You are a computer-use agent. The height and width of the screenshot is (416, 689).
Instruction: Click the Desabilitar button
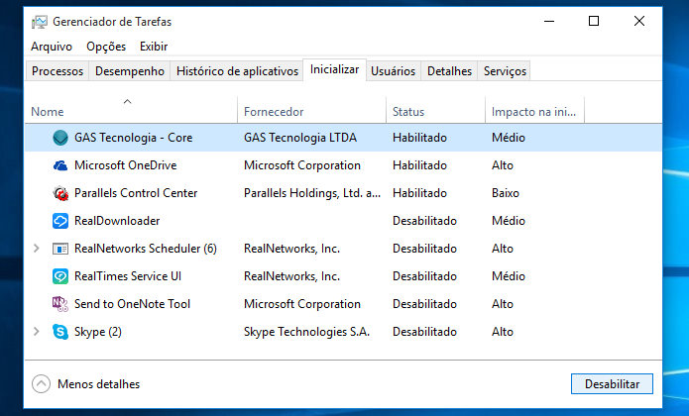pos(612,384)
